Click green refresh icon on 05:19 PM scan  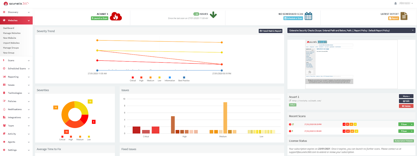293,124
